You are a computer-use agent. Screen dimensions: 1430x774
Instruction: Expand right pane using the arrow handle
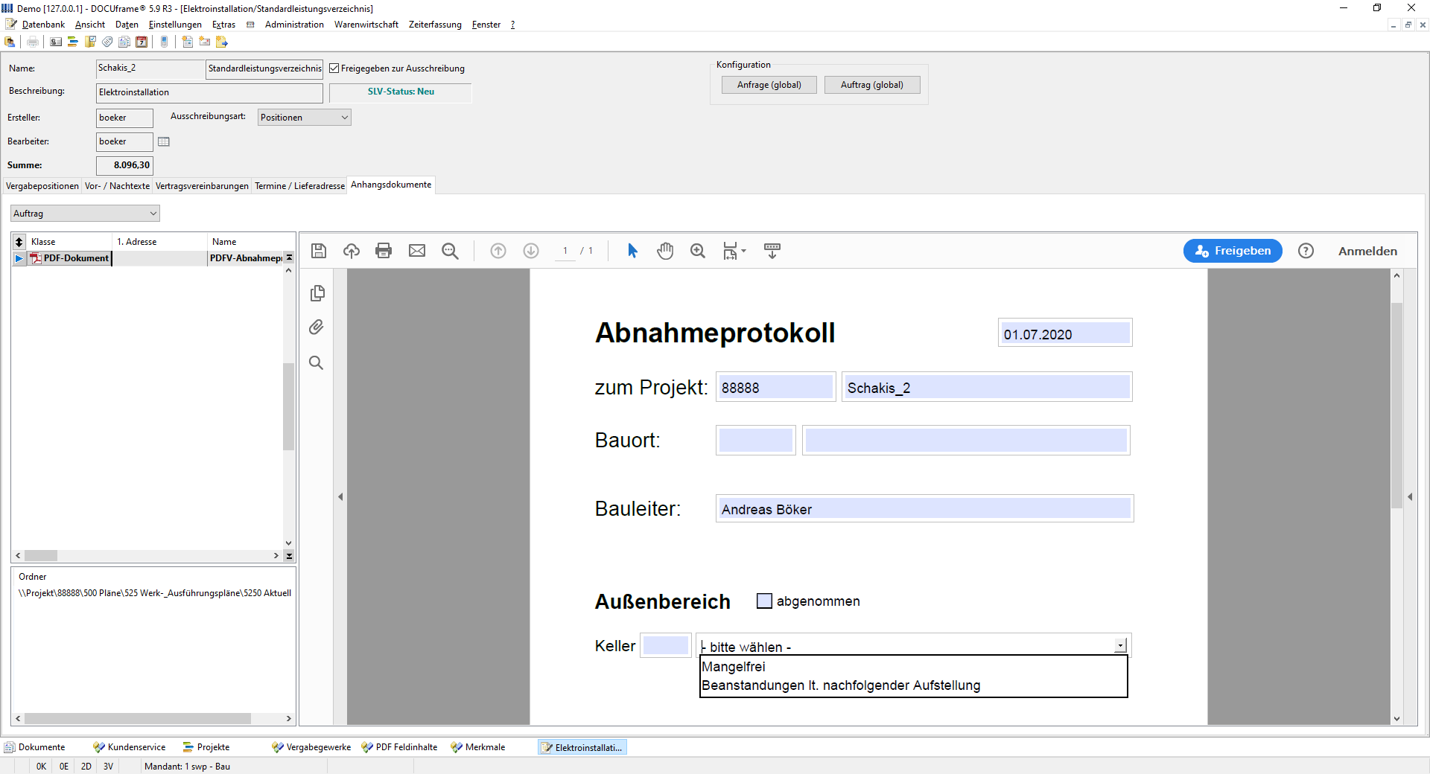click(x=1410, y=496)
